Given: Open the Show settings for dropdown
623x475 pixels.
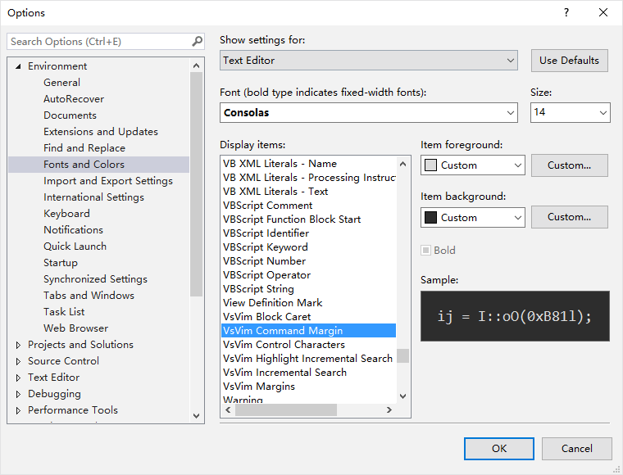Looking at the screenshot, I should [369, 61].
